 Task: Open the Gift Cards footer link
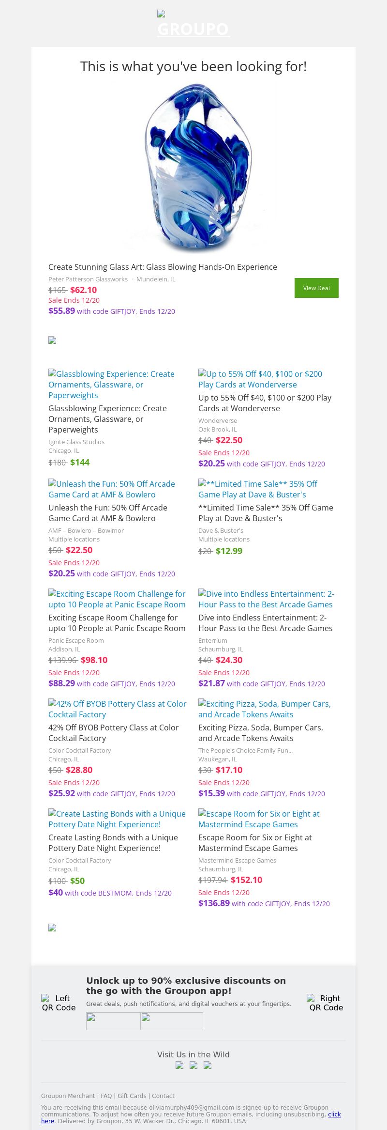[x=132, y=1096]
